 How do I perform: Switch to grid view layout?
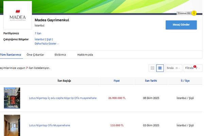point(152,68)
